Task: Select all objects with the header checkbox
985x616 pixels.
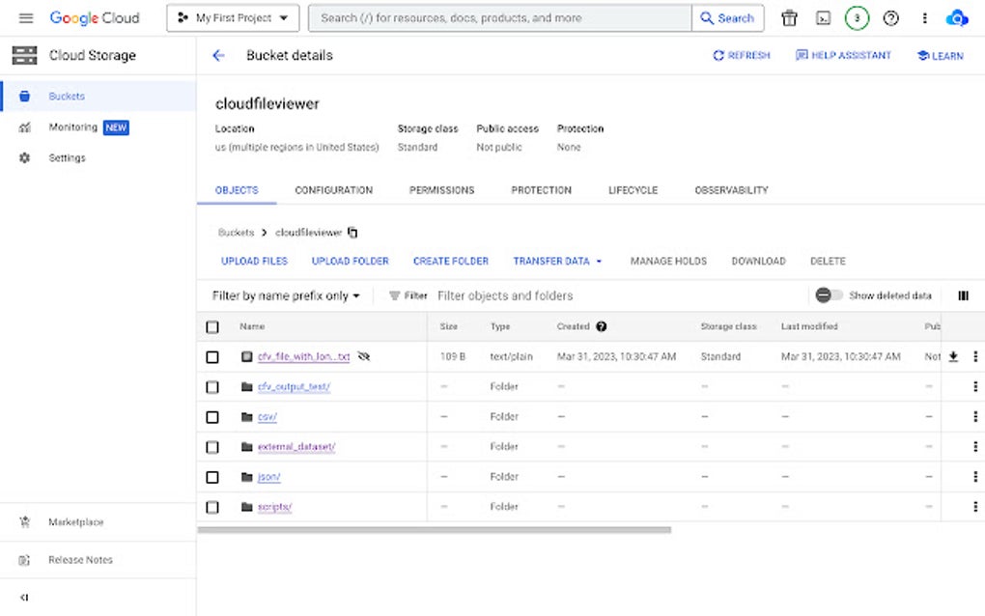Action: tap(212, 326)
